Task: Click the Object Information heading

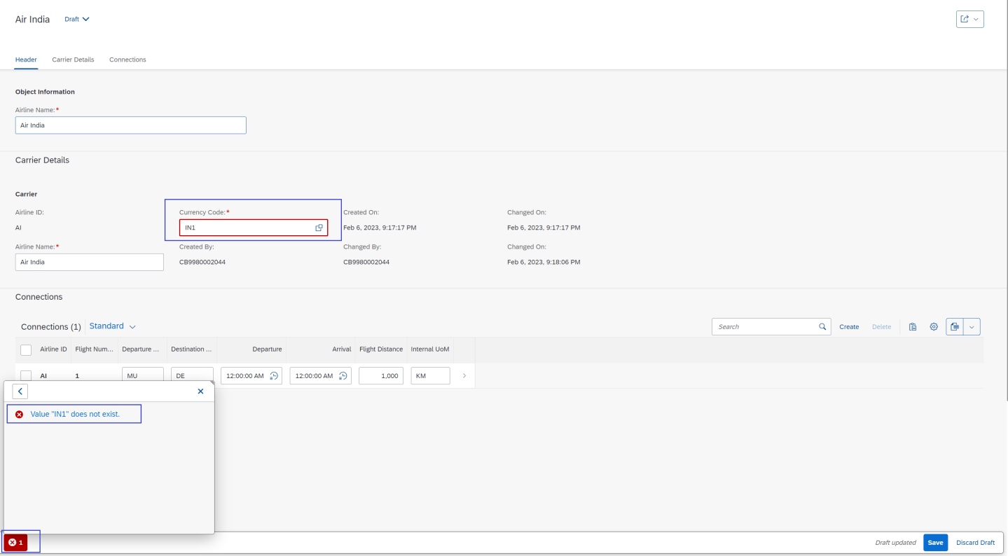Action: click(x=45, y=92)
